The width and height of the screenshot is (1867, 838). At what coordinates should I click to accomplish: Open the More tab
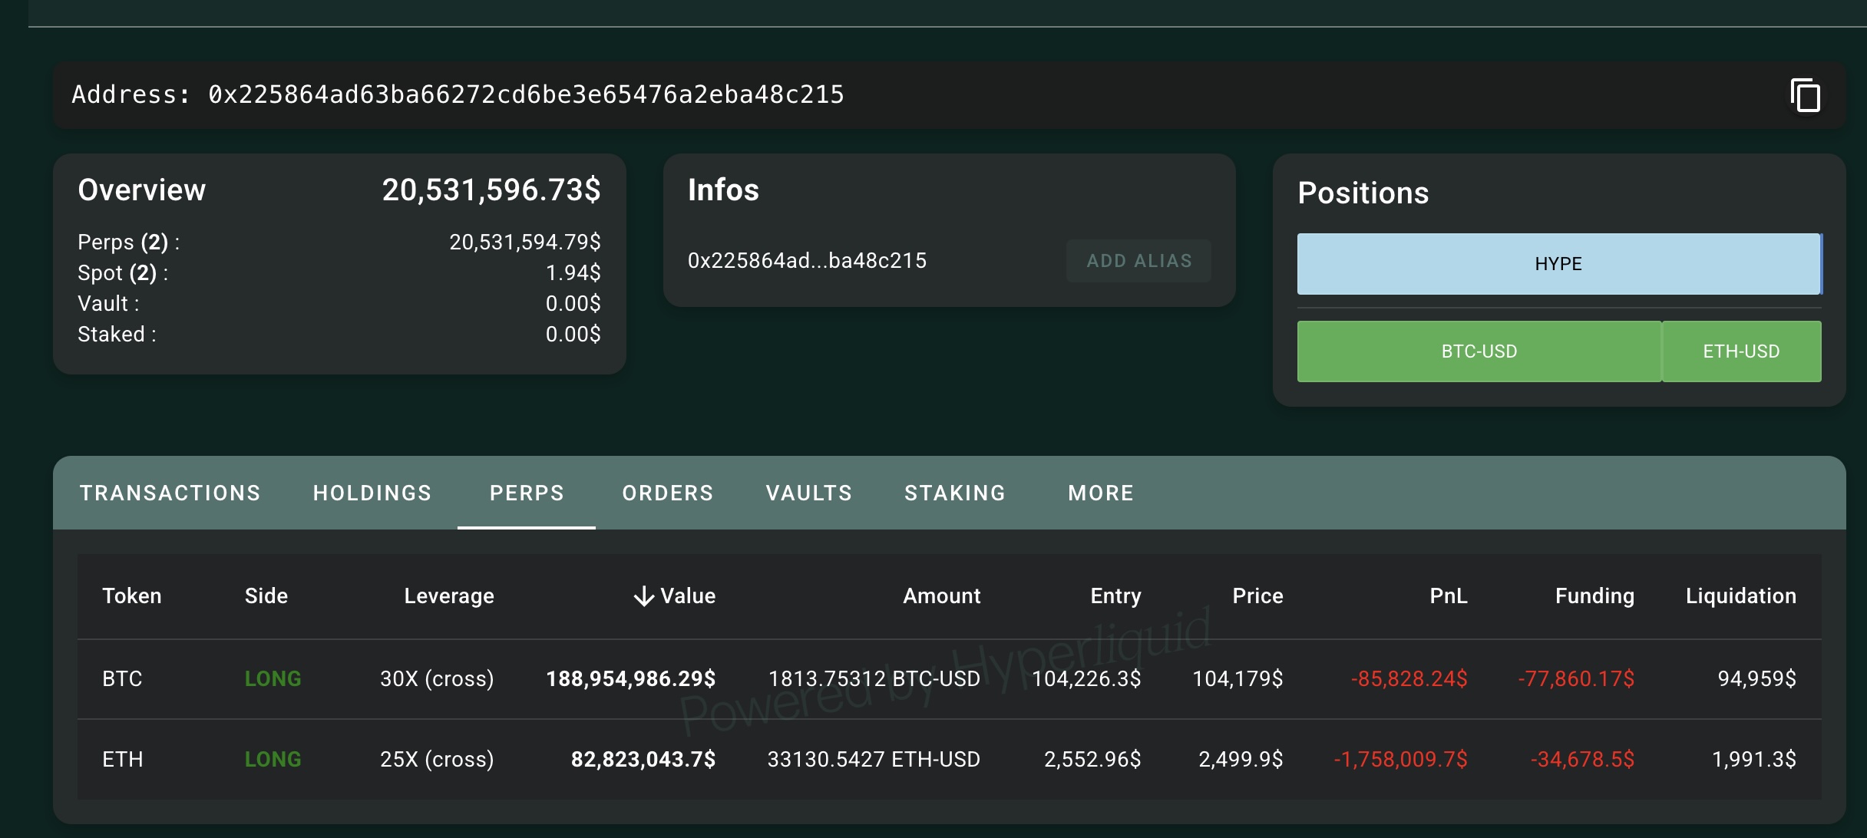pyautogui.click(x=1101, y=493)
